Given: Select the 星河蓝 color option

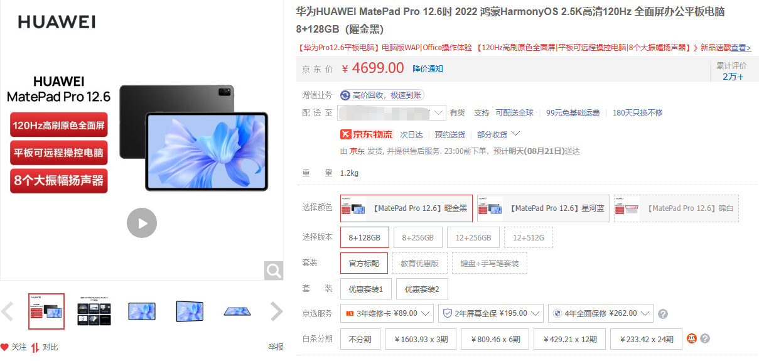Looking at the screenshot, I should click(x=543, y=208).
